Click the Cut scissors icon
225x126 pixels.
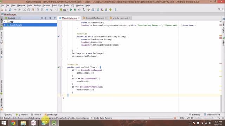tap(25, 10)
